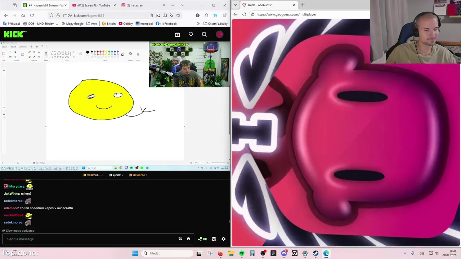Open the Kick following heart icon
This screenshot has width=461, height=259.
coord(191,34)
